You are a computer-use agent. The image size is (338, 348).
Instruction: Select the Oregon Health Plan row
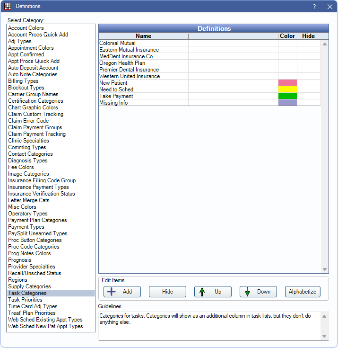pyautogui.click(x=122, y=63)
